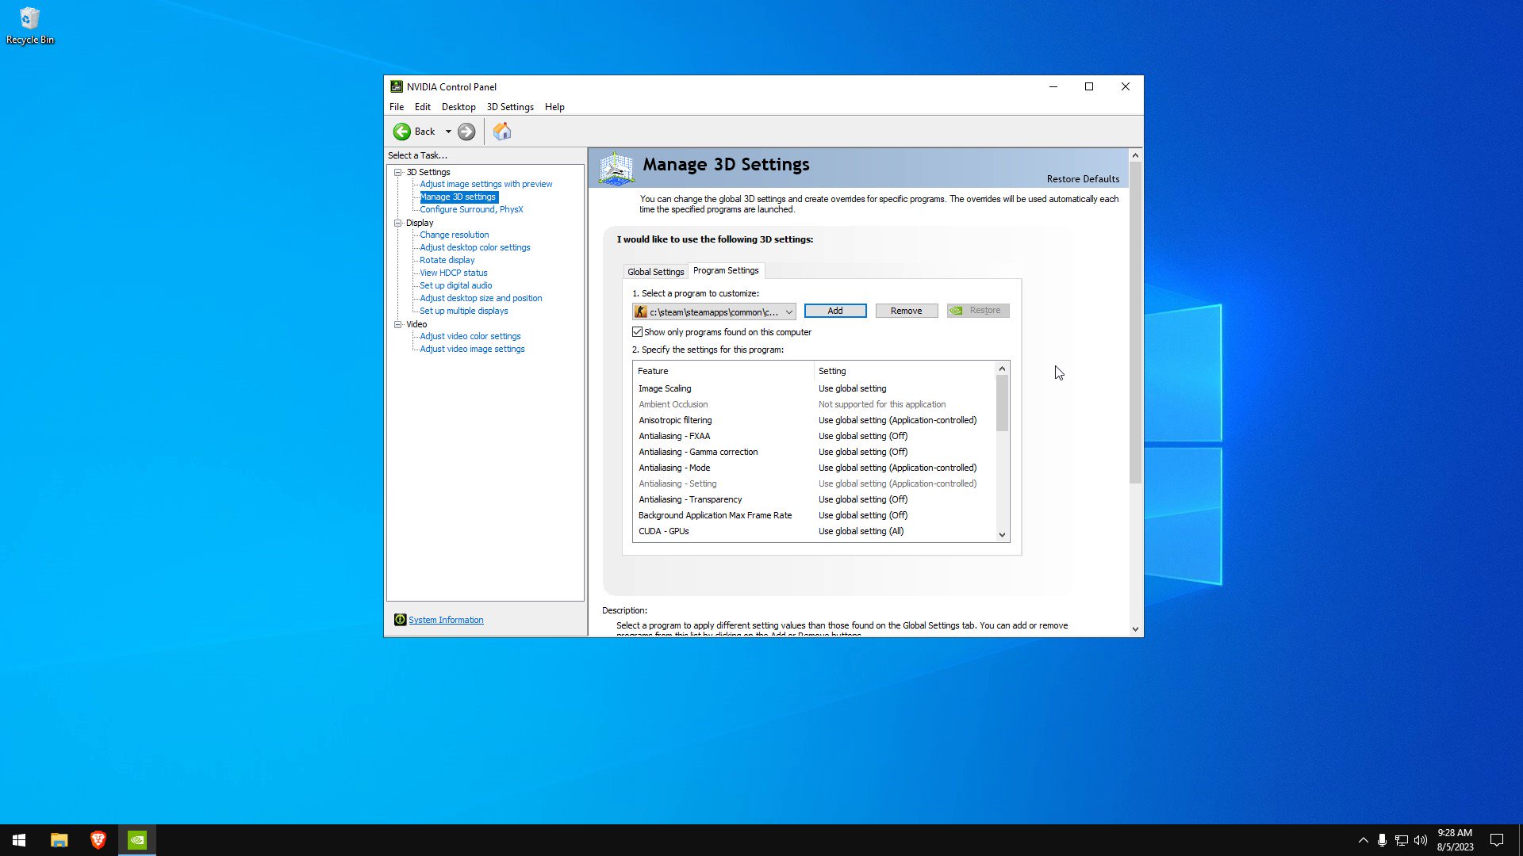Select Change resolution in task tree
This screenshot has width=1523, height=856.
click(454, 235)
